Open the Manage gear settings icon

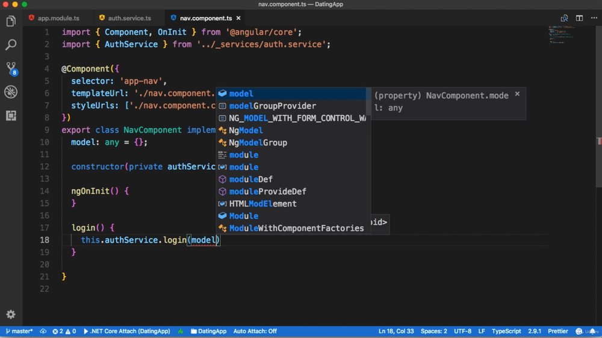point(11,314)
